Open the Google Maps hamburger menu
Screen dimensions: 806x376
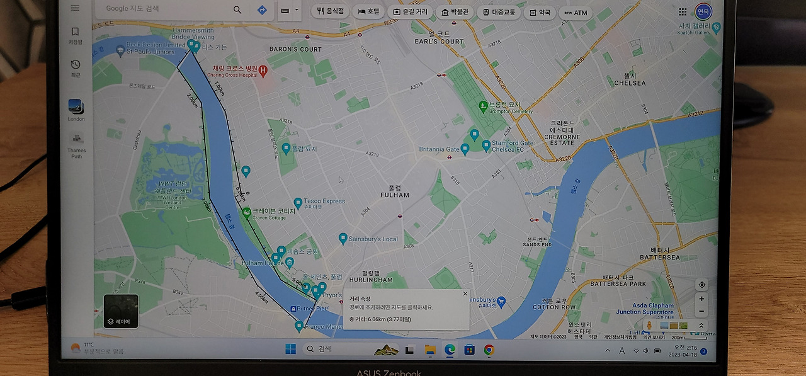coord(76,8)
